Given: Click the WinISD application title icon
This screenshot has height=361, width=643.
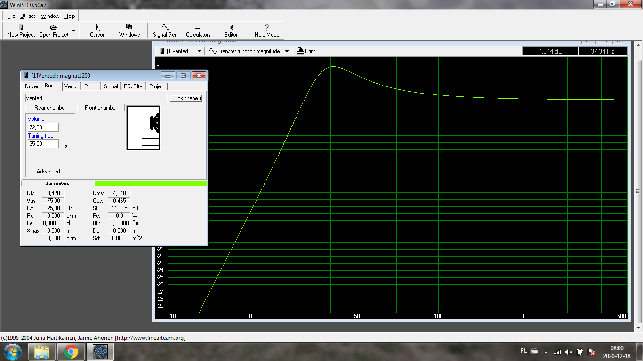Looking at the screenshot, I should coord(4,4).
